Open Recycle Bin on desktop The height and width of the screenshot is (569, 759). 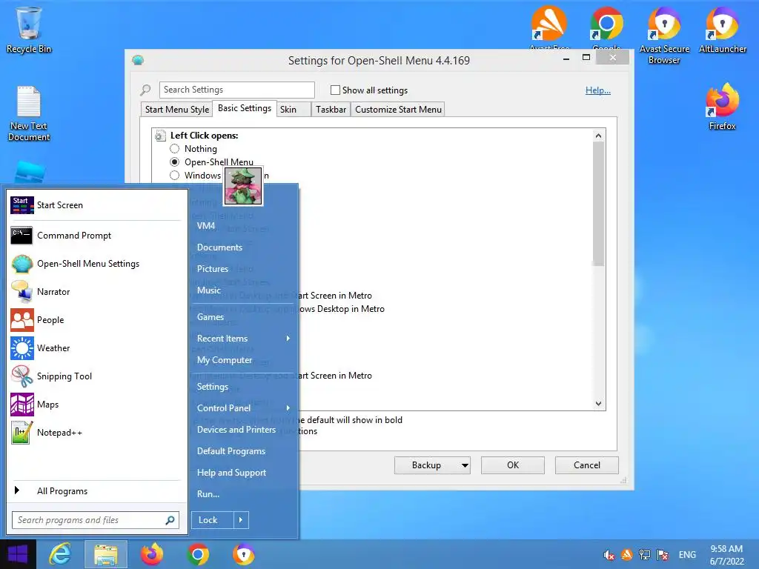(29, 29)
